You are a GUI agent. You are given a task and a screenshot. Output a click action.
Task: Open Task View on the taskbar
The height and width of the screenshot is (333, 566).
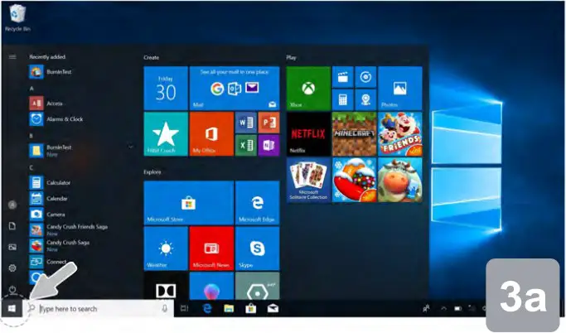pyautogui.click(x=185, y=308)
